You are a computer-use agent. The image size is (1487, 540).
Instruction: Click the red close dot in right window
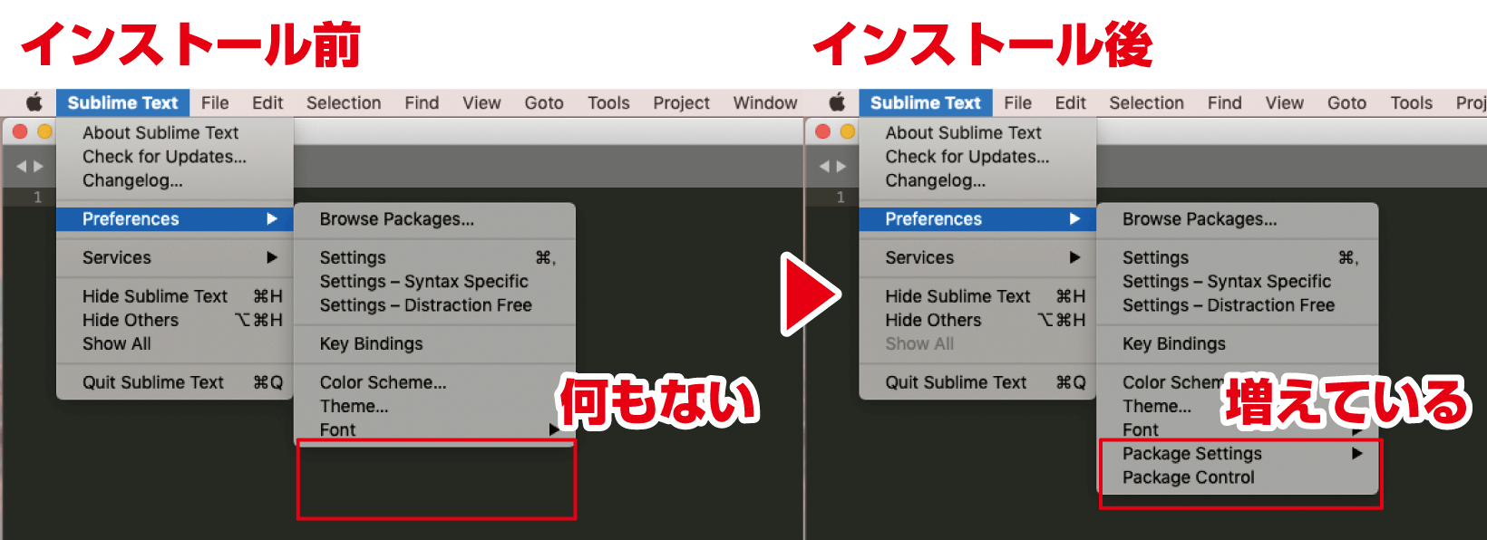tap(823, 131)
